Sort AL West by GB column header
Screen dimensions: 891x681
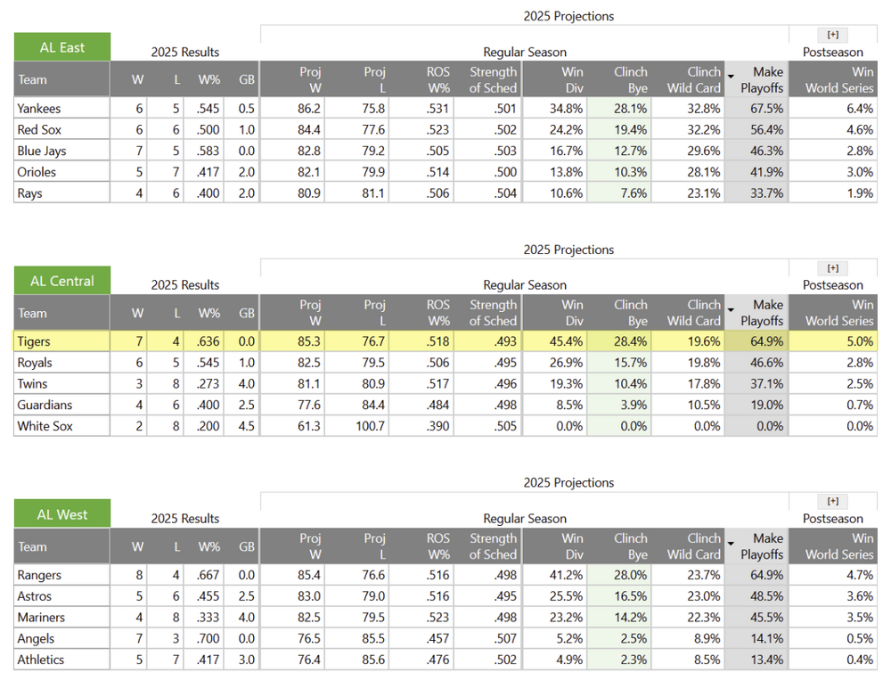246,546
